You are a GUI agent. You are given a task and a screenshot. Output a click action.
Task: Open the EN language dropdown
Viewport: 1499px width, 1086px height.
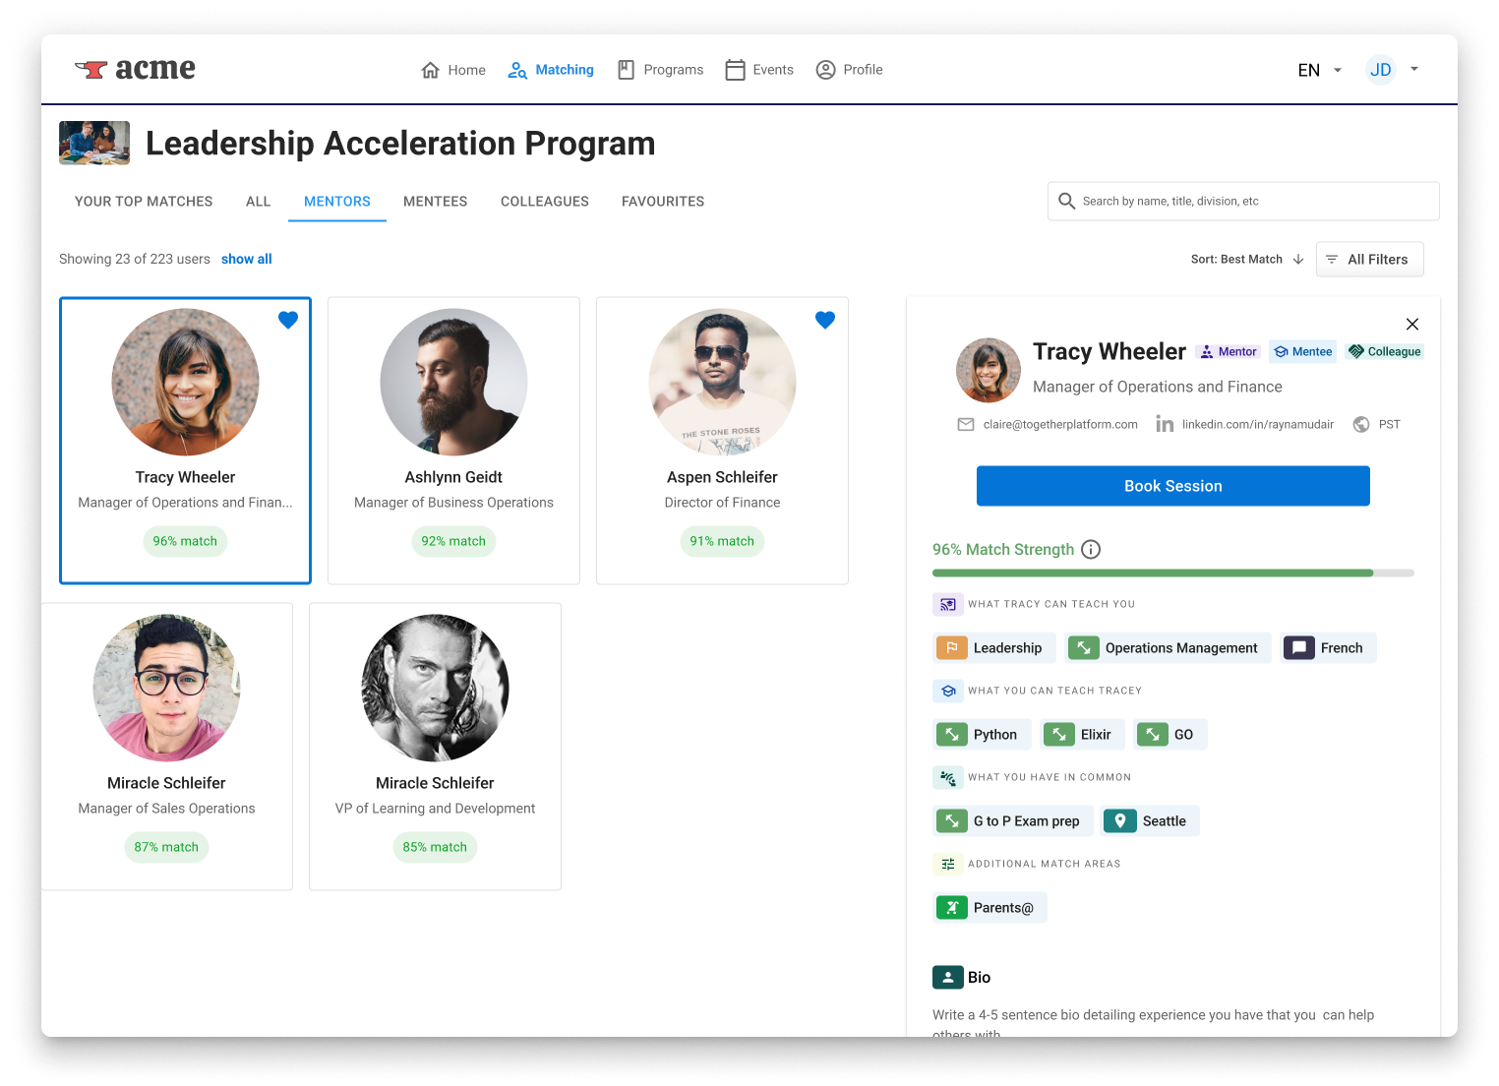[1319, 70]
